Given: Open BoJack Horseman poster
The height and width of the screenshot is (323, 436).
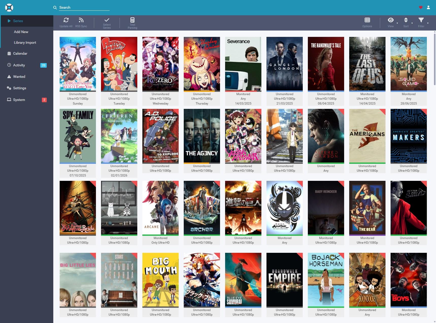Looking at the screenshot, I should (x=326, y=280).
